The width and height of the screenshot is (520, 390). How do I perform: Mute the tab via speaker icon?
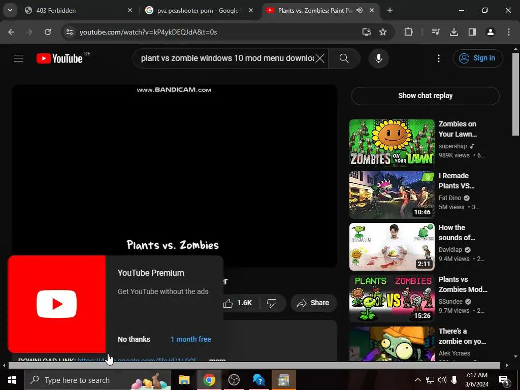[360, 11]
